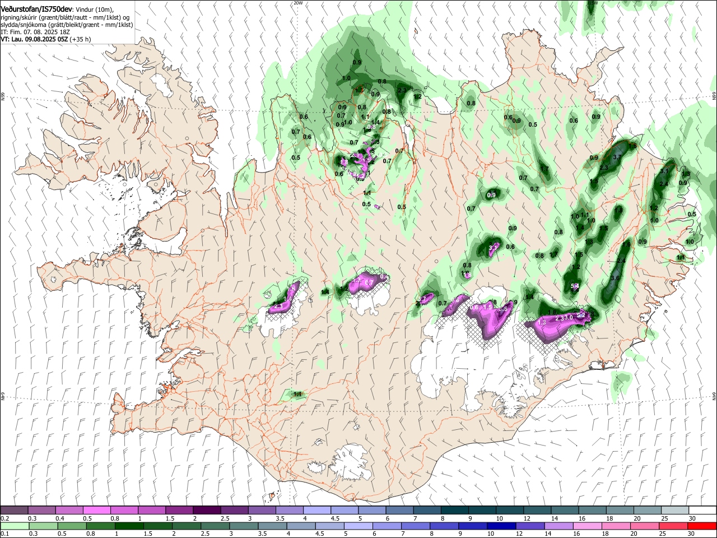Select the pale green first swatch in bottom scale
The image size is (717, 538).
tap(14, 526)
